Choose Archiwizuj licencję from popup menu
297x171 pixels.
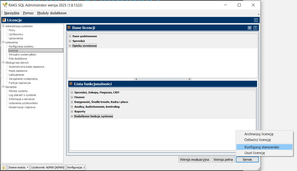[x=265, y=134]
